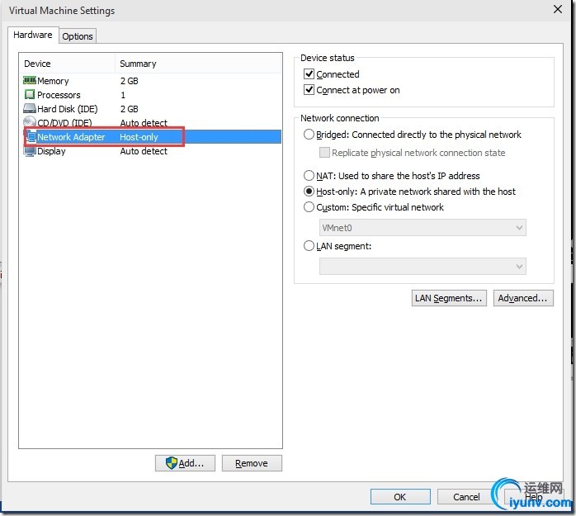The height and width of the screenshot is (516, 576).
Task: Toggle Connect at power on
Action: pos(309,90)
